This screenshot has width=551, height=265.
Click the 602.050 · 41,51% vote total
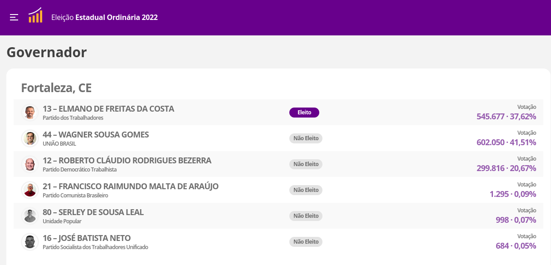coord(507,142)
